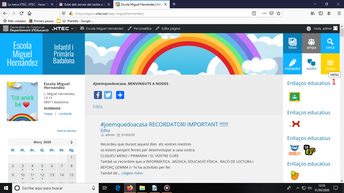Click the page vertical scrollbar
Viewport: 344px width, 193px height.
click(342, 101)
